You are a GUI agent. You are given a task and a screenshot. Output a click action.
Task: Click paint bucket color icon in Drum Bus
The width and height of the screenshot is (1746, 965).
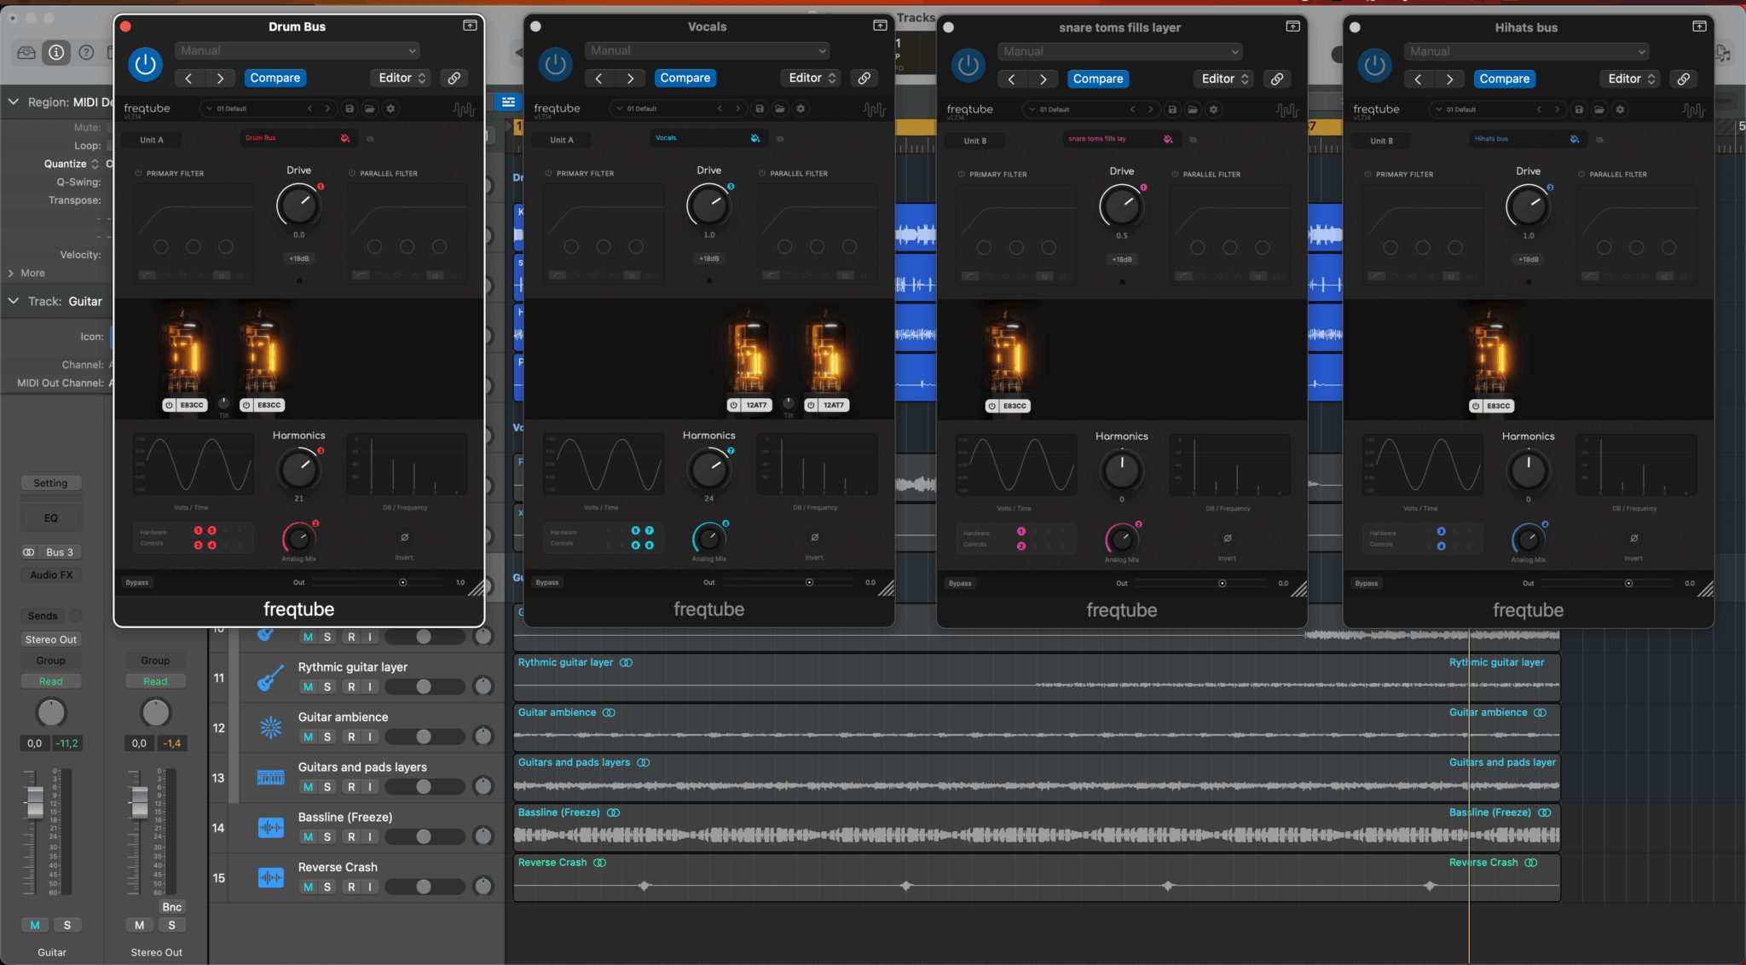click(344, 138)
